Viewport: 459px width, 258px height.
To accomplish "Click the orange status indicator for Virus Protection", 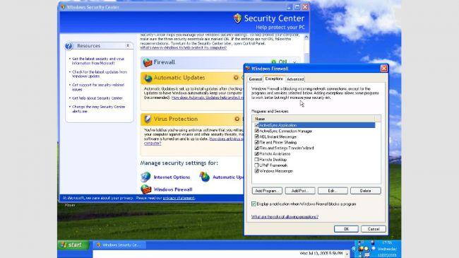I will pos(237,119).
